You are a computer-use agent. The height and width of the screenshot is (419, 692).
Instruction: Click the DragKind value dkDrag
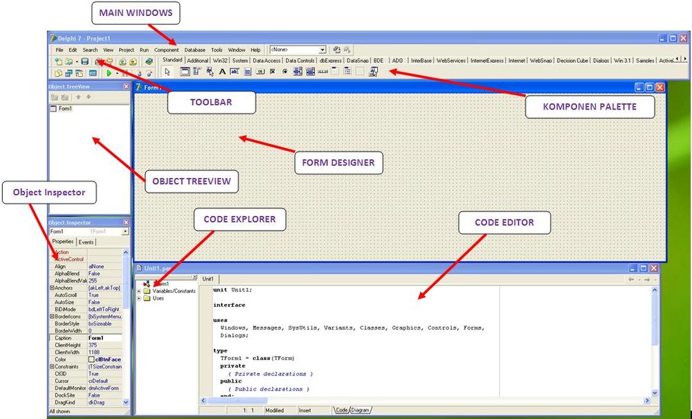pos(97,402)
